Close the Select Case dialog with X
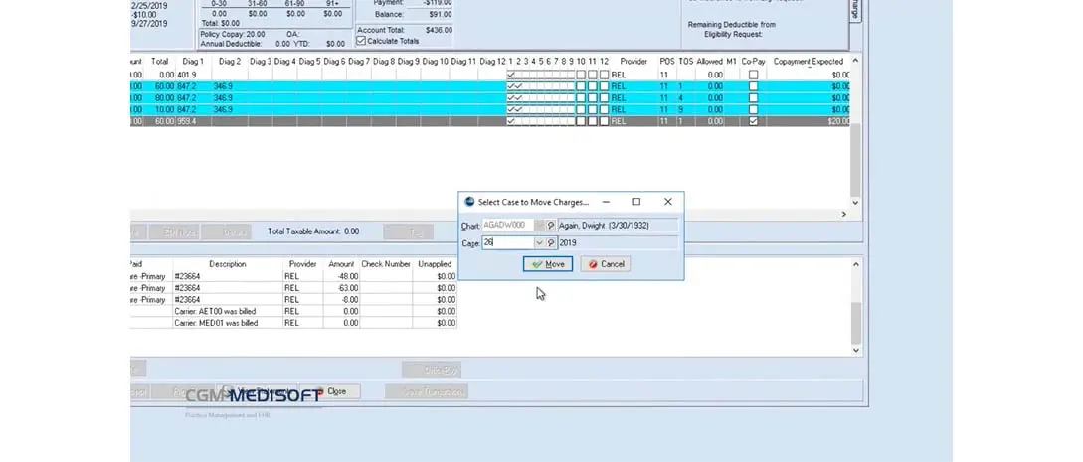 click(x=668, y=202)
